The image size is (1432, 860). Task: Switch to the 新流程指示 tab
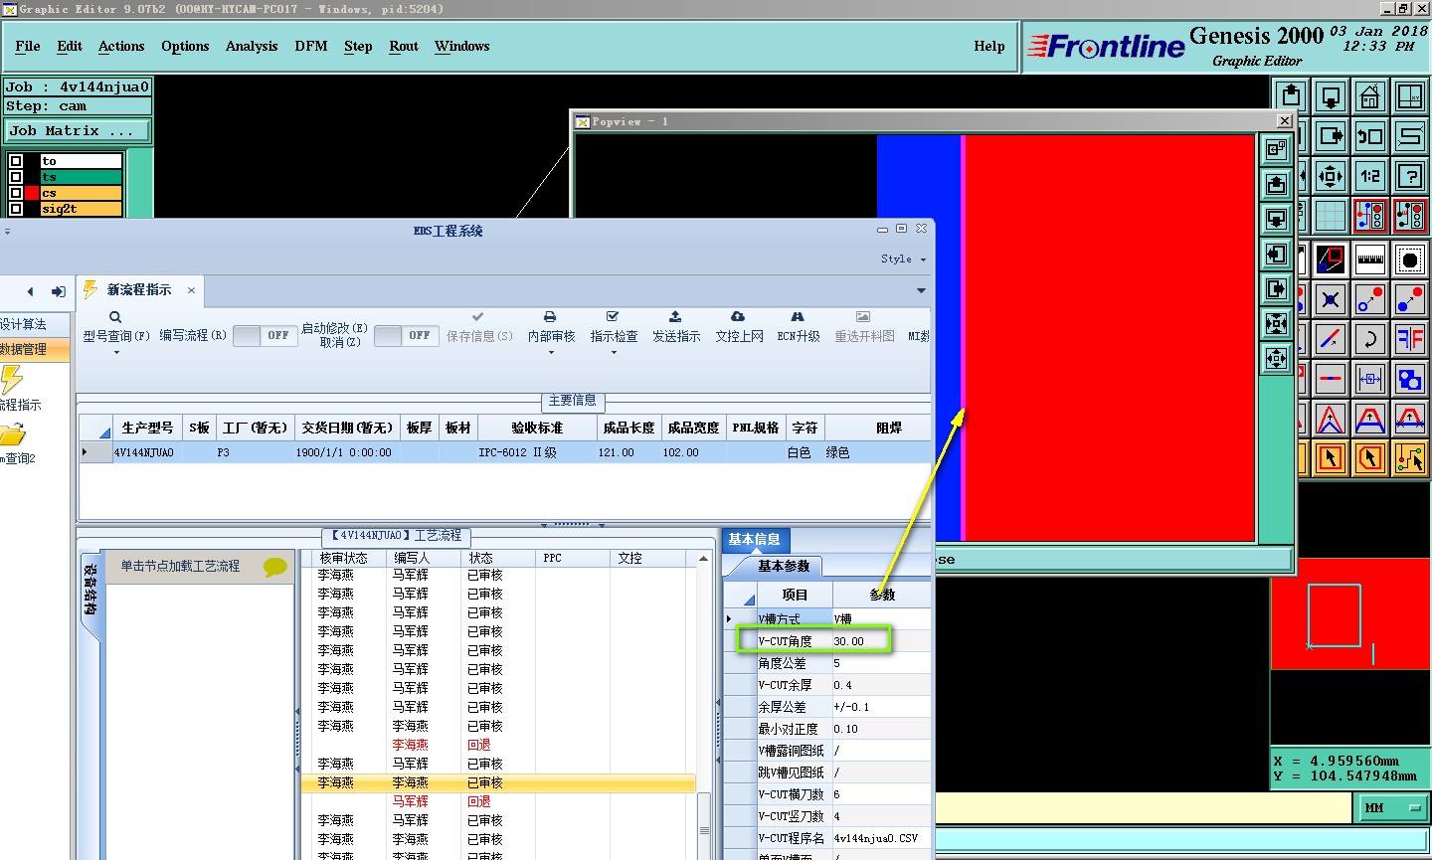pyautogui.click(x=139, y=290)
